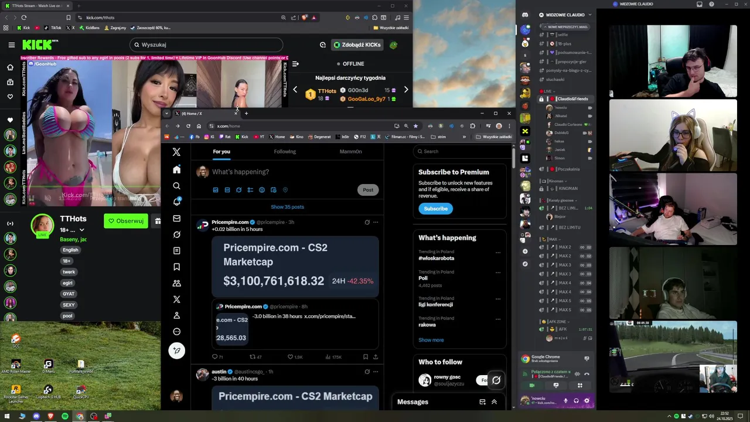Click Zdobądź KICKs button
This screenshot has width=750, height=422.
pos(357,45)
